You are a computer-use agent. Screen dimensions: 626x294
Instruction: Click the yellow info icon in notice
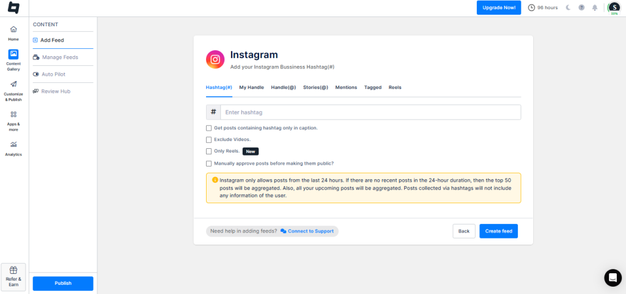215,180
